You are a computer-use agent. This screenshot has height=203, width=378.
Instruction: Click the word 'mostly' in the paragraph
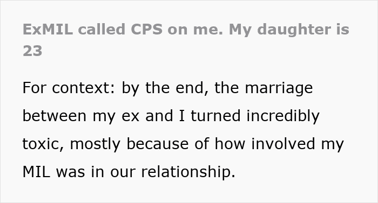pos(95,144)
